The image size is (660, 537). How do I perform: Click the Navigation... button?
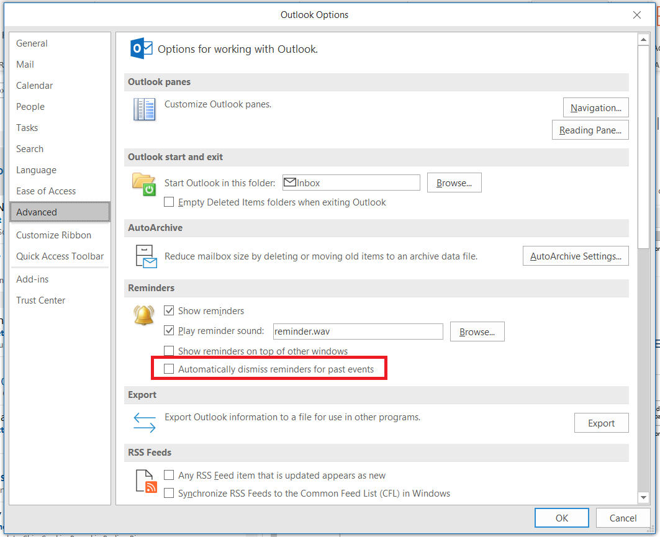click(595, 108)
